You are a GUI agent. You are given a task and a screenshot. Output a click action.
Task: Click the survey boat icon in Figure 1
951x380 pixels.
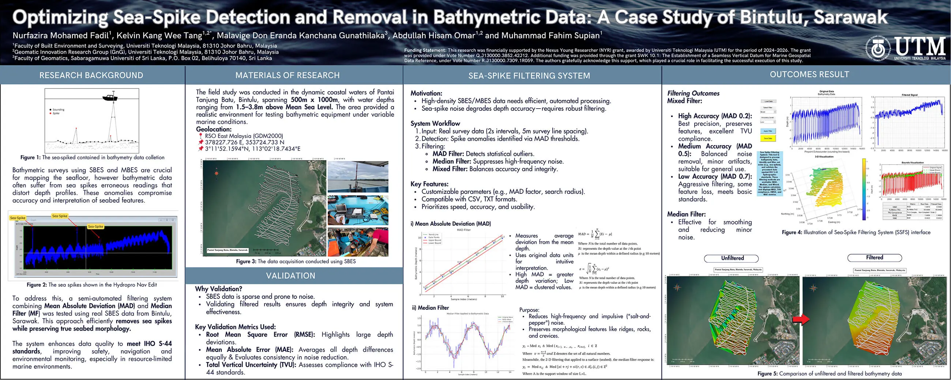(110, 97)
